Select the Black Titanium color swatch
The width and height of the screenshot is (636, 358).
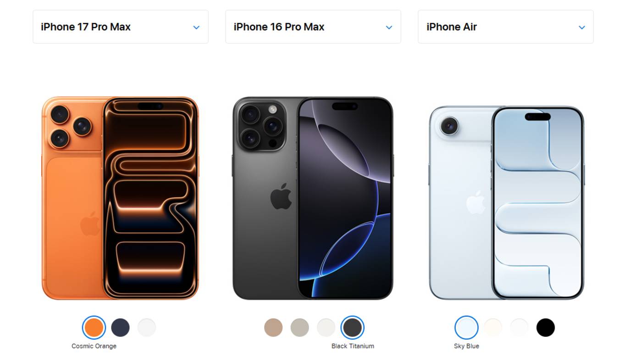353,328
